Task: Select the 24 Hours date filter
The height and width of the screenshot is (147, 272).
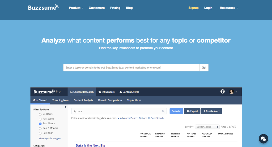Action: 40,114
